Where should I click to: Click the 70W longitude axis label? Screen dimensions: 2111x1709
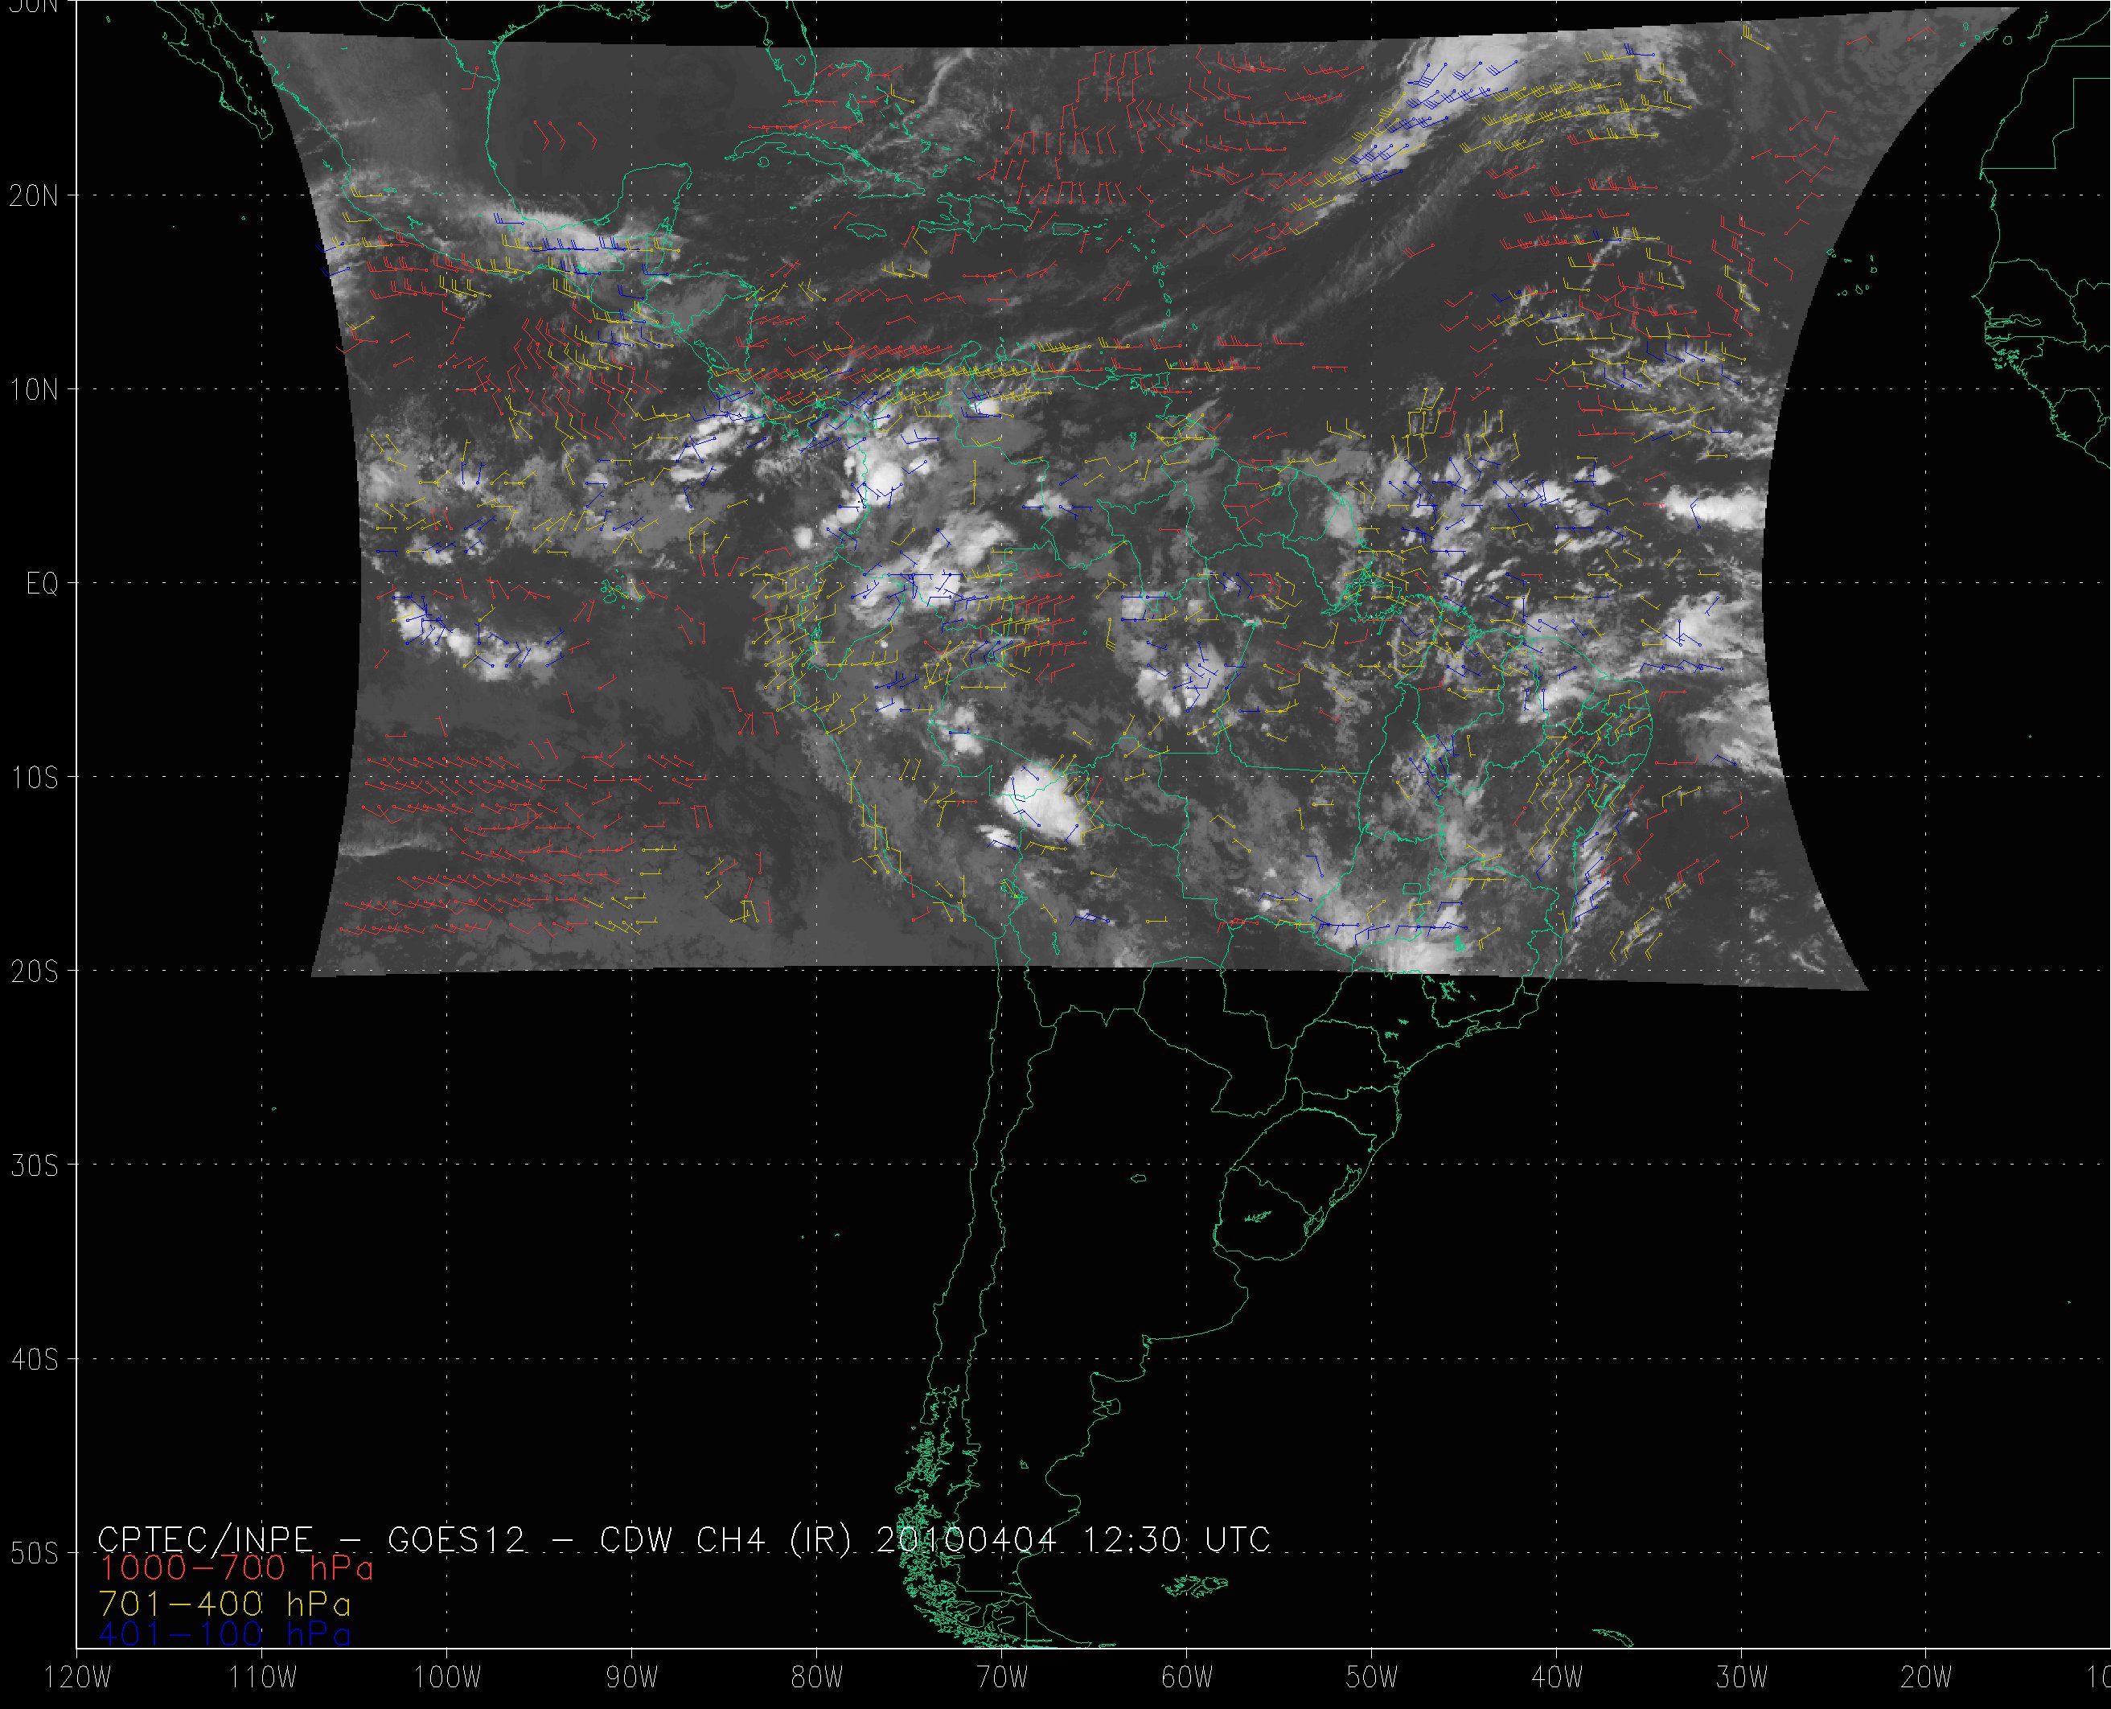point(1002,1678)
